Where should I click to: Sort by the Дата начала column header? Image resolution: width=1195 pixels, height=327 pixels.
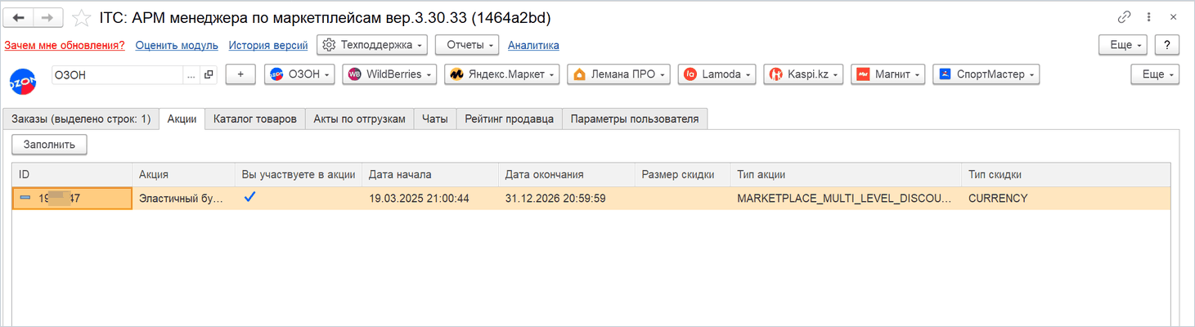pyautogui.click(x=430, y=174)
